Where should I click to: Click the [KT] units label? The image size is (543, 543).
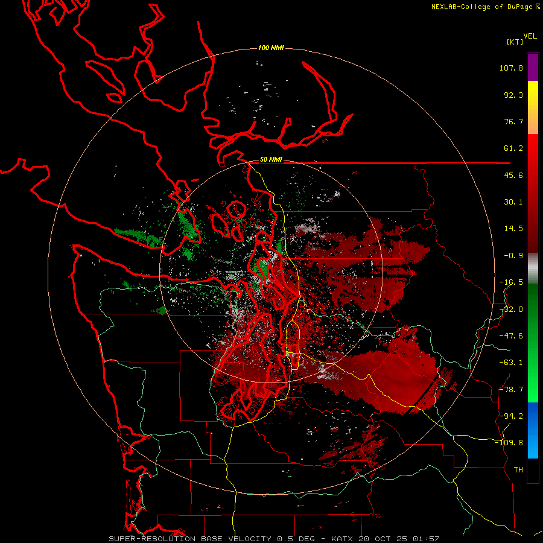click(x=515, y=42)
